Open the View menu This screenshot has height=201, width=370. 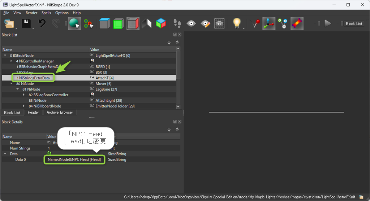point(17,13)
